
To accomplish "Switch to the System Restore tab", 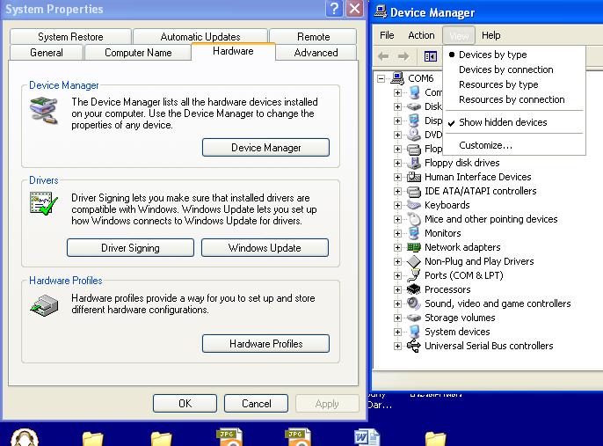I will [x=70, y=37].
